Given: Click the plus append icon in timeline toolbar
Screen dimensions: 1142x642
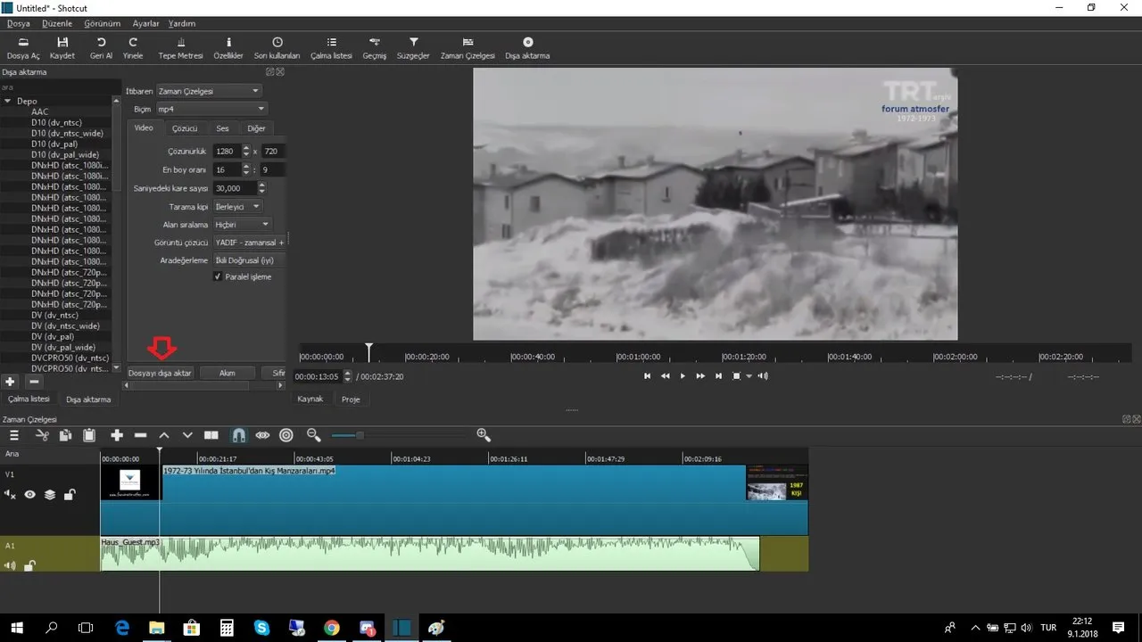Looking at the screenshot, I should coord(117,435).
